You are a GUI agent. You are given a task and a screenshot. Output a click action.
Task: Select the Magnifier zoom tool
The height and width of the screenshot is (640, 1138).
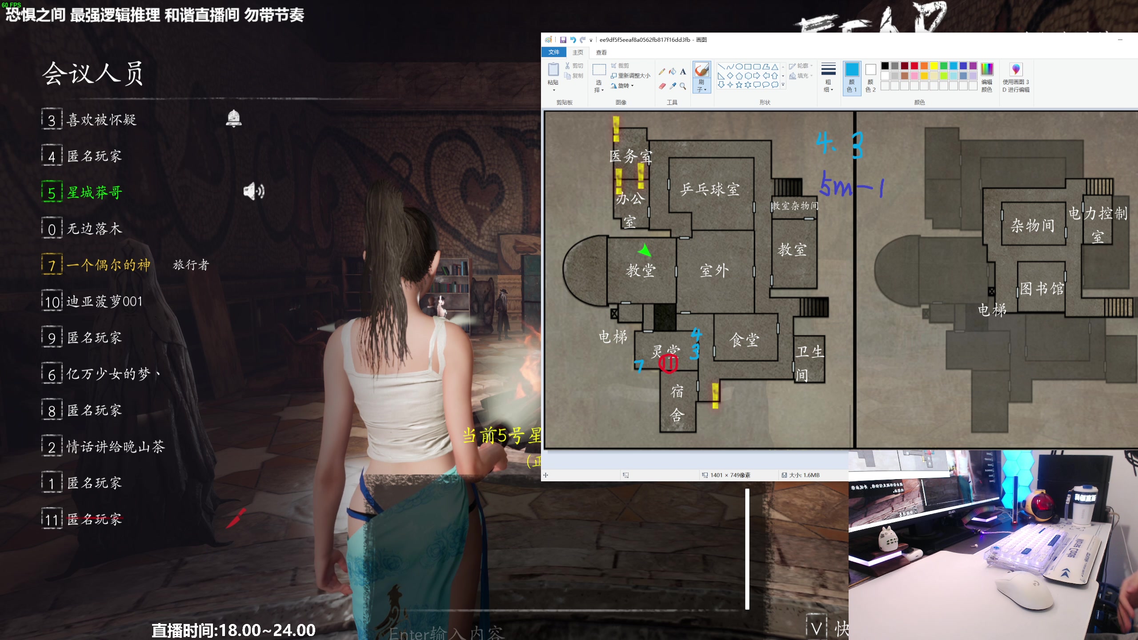(x=683, y=86)
